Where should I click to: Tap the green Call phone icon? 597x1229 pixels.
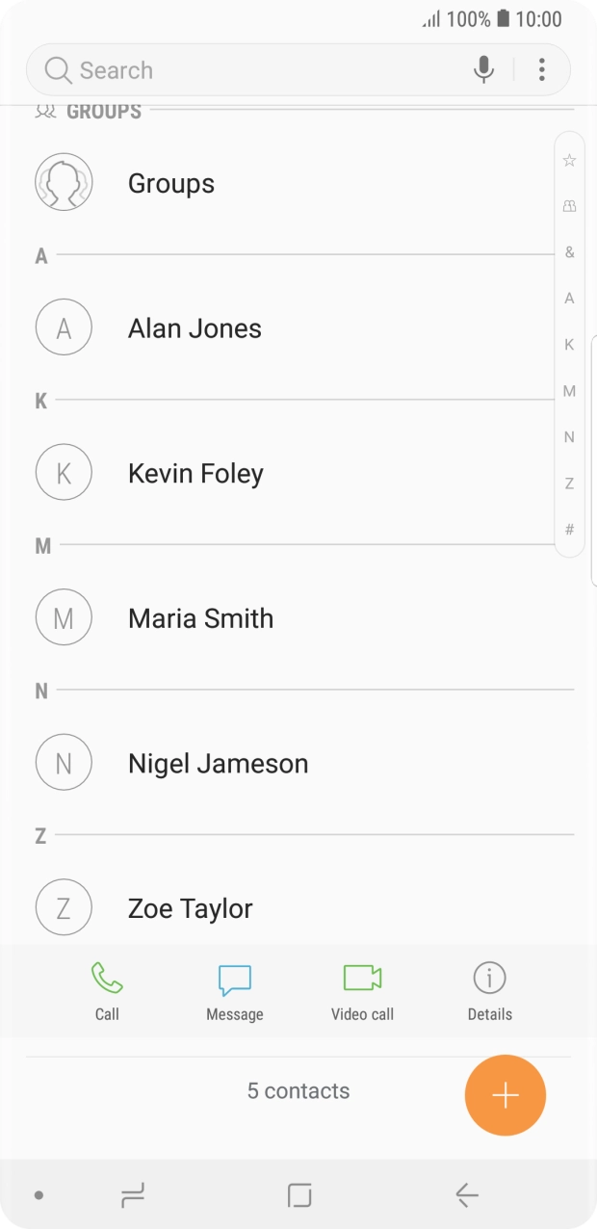107,979
